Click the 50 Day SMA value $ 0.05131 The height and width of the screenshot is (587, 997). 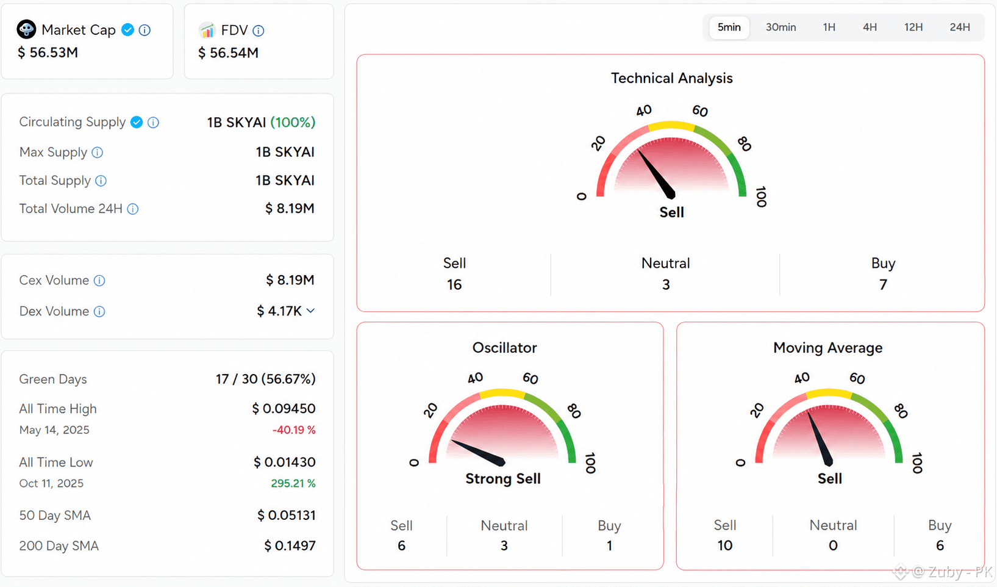click(x=287, y=516)
